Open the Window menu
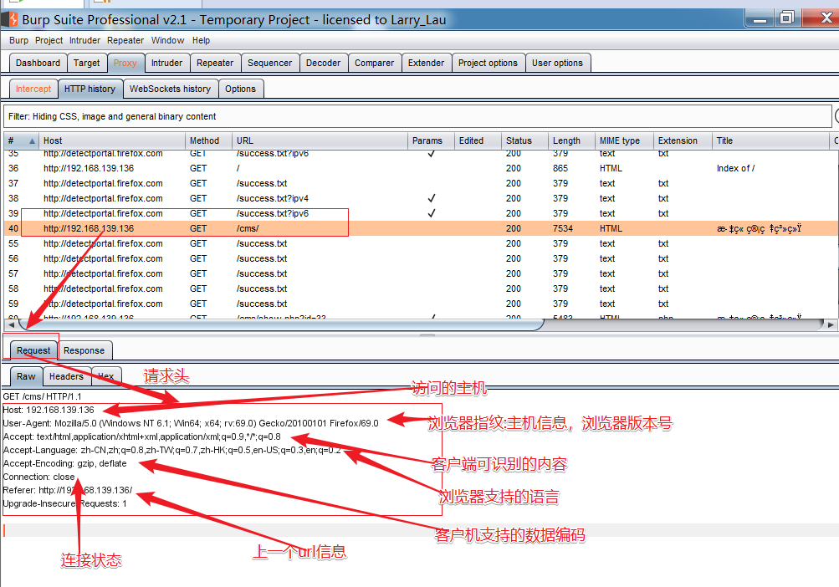This screenshot has width=839, height=587. click(x=167, y=40)
